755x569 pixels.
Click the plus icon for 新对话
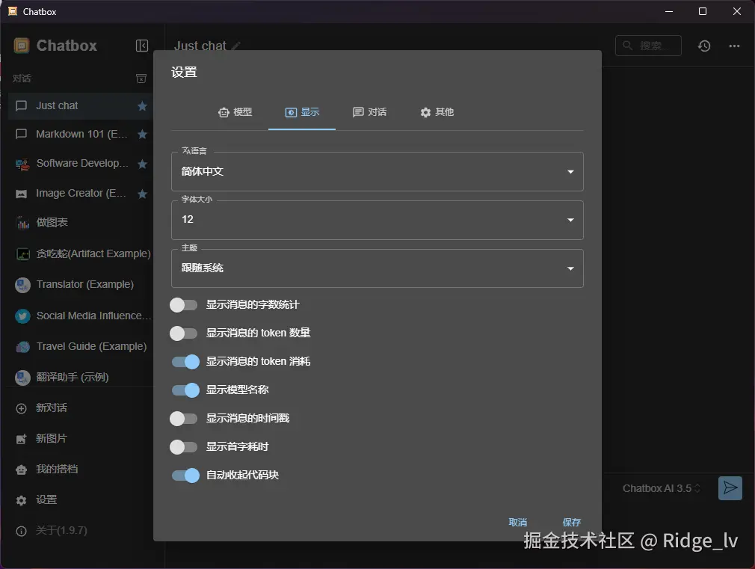point(21,408)
